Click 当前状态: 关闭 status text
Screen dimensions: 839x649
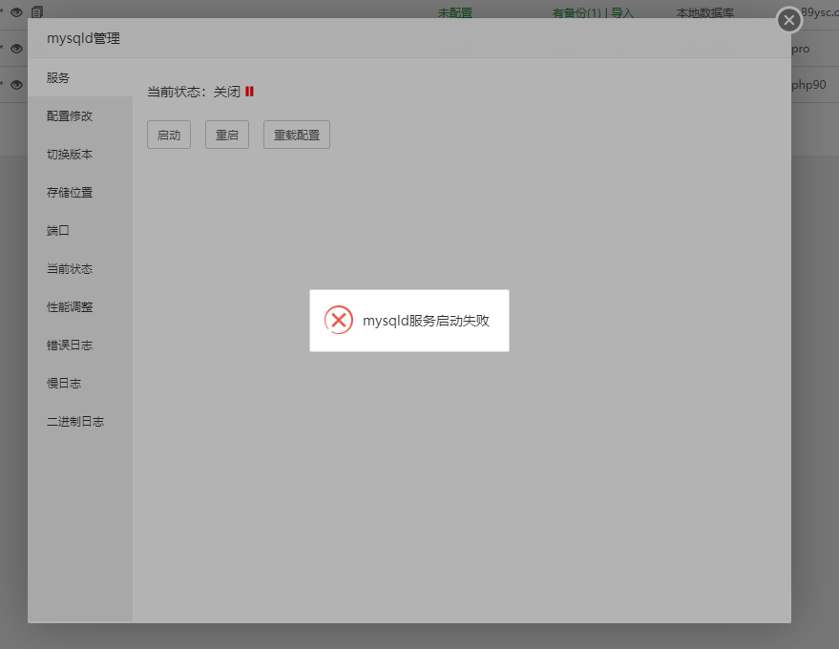(194, 92)
